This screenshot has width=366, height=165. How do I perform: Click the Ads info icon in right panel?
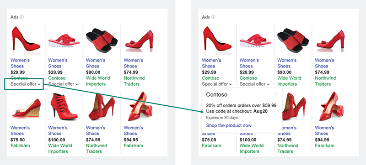[213, 17]
